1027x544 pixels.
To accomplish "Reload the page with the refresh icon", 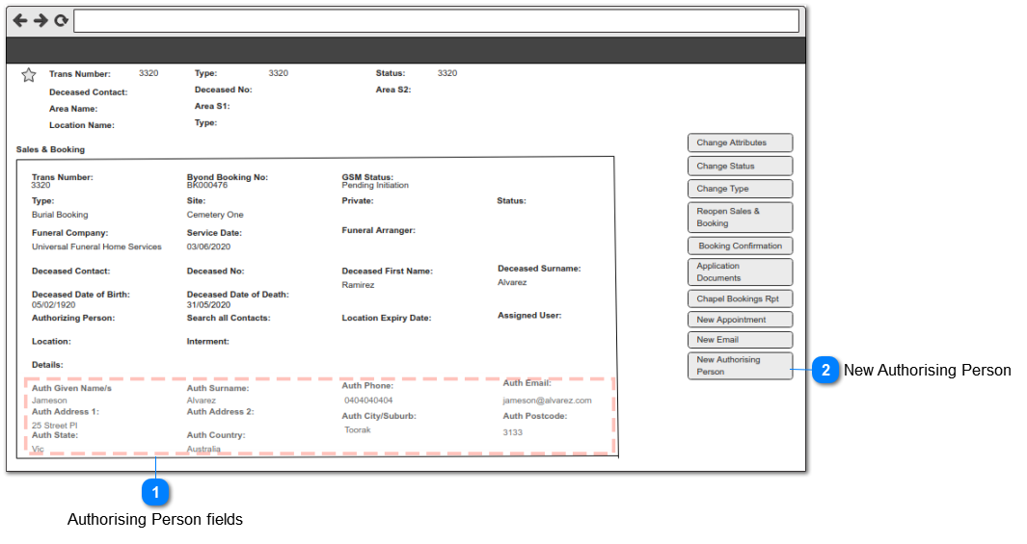I will tap(61, 21).
